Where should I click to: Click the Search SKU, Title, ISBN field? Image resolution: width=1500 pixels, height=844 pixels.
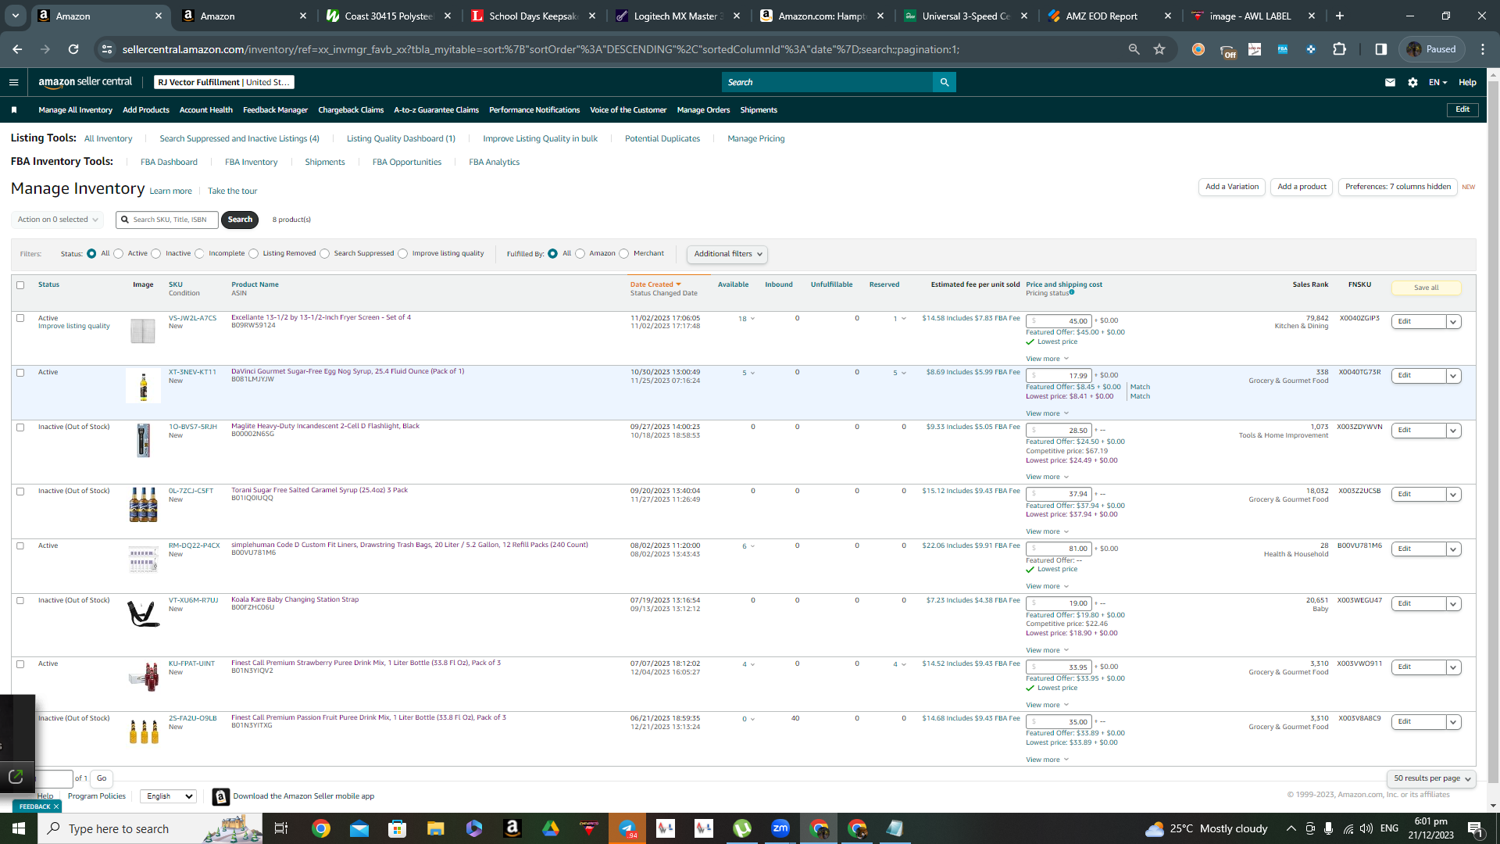coord(167,220)
